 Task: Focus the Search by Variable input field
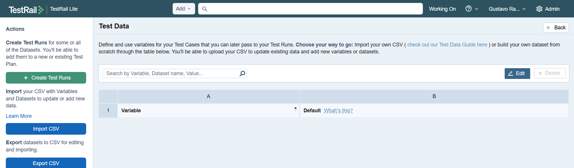(171, 73)
